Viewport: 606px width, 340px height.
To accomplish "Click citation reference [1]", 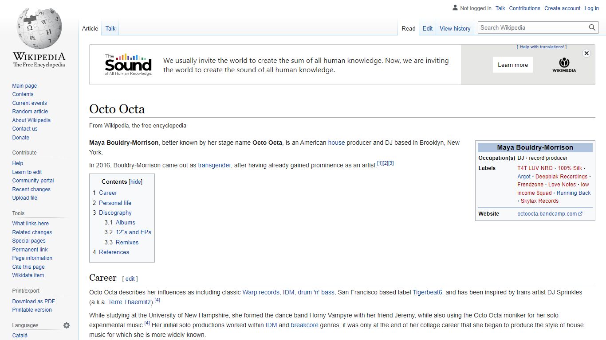I will point(380,163).
